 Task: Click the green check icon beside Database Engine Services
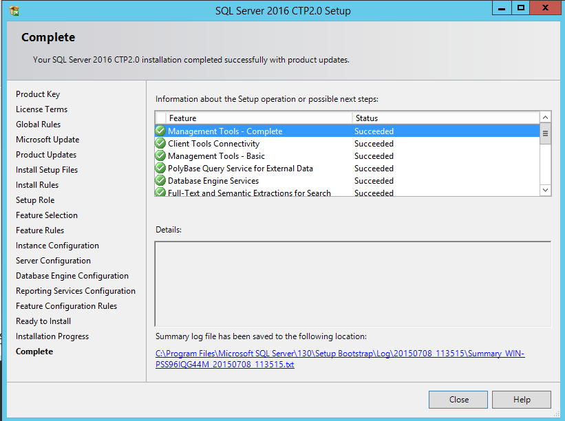[x=160, y=180]
